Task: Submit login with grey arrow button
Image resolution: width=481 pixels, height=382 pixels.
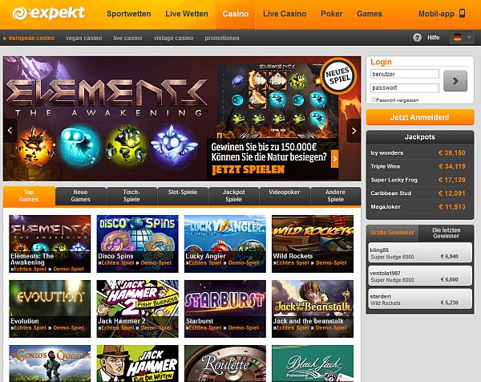Action: (x=455, y=81)
